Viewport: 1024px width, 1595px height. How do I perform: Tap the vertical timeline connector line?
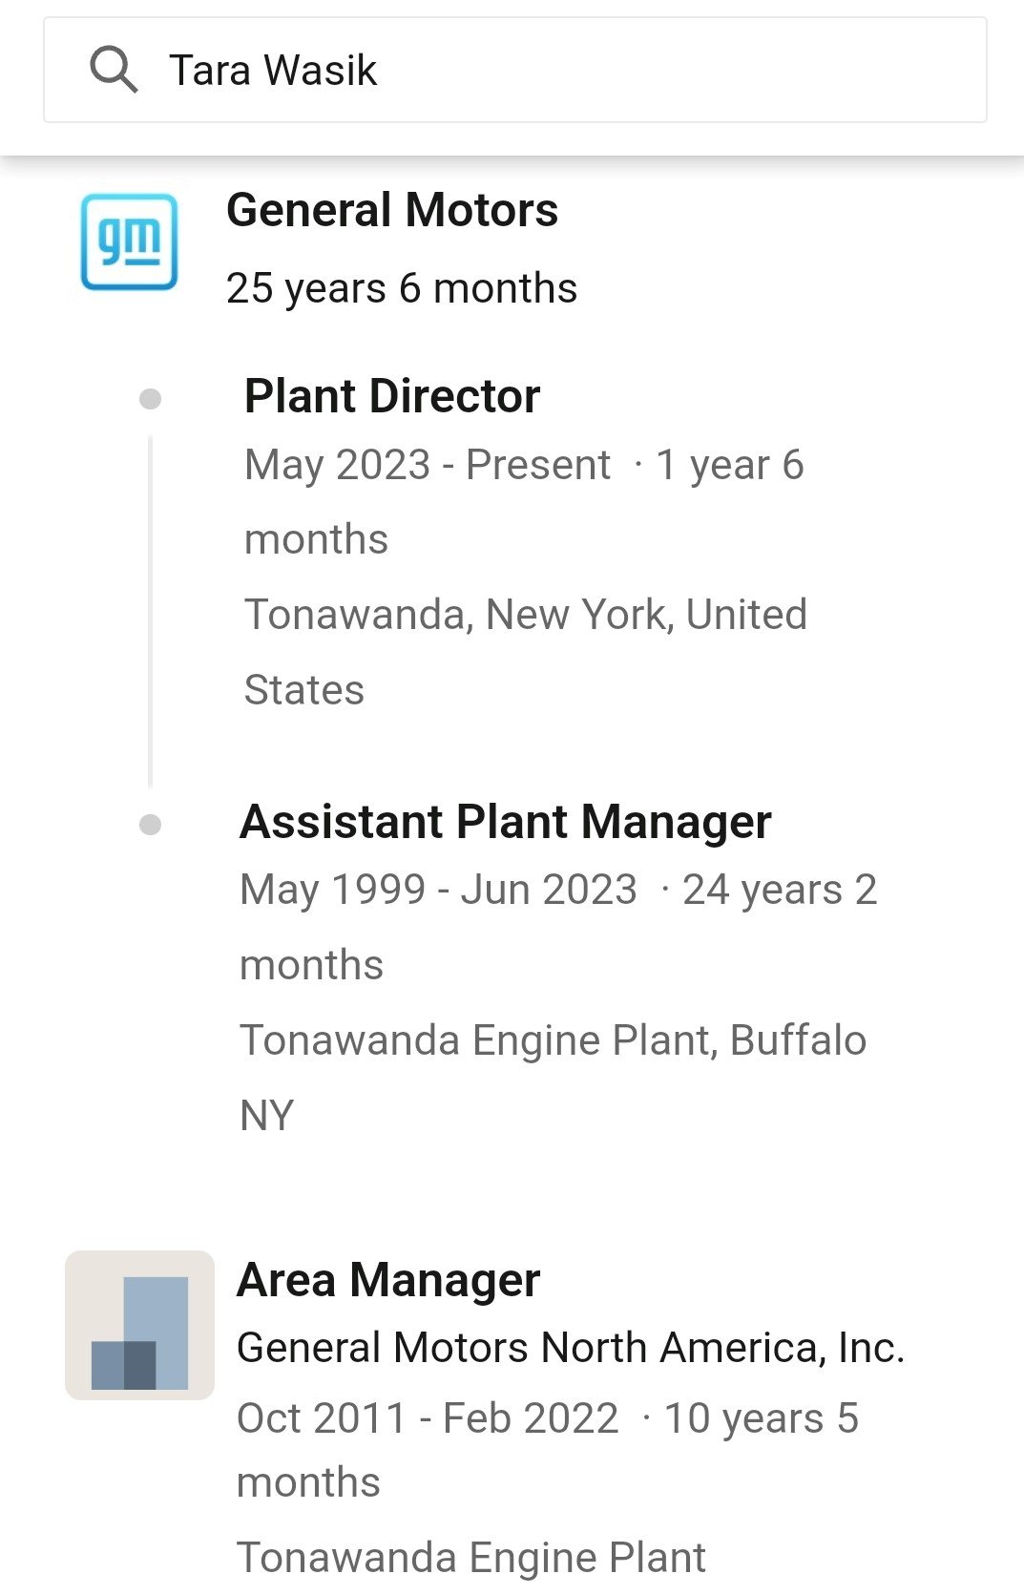150,611
